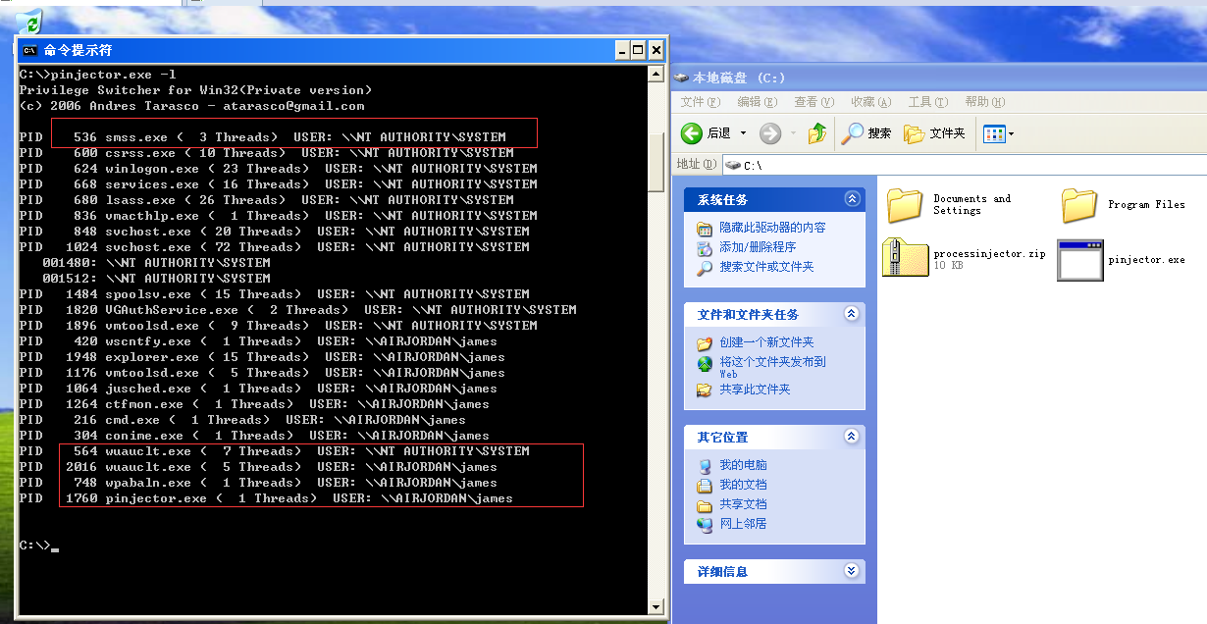Screen dimensions: 1207x624
Task: Collapse the 文件和文件夹任务 panel
Action: coord(851,314)
